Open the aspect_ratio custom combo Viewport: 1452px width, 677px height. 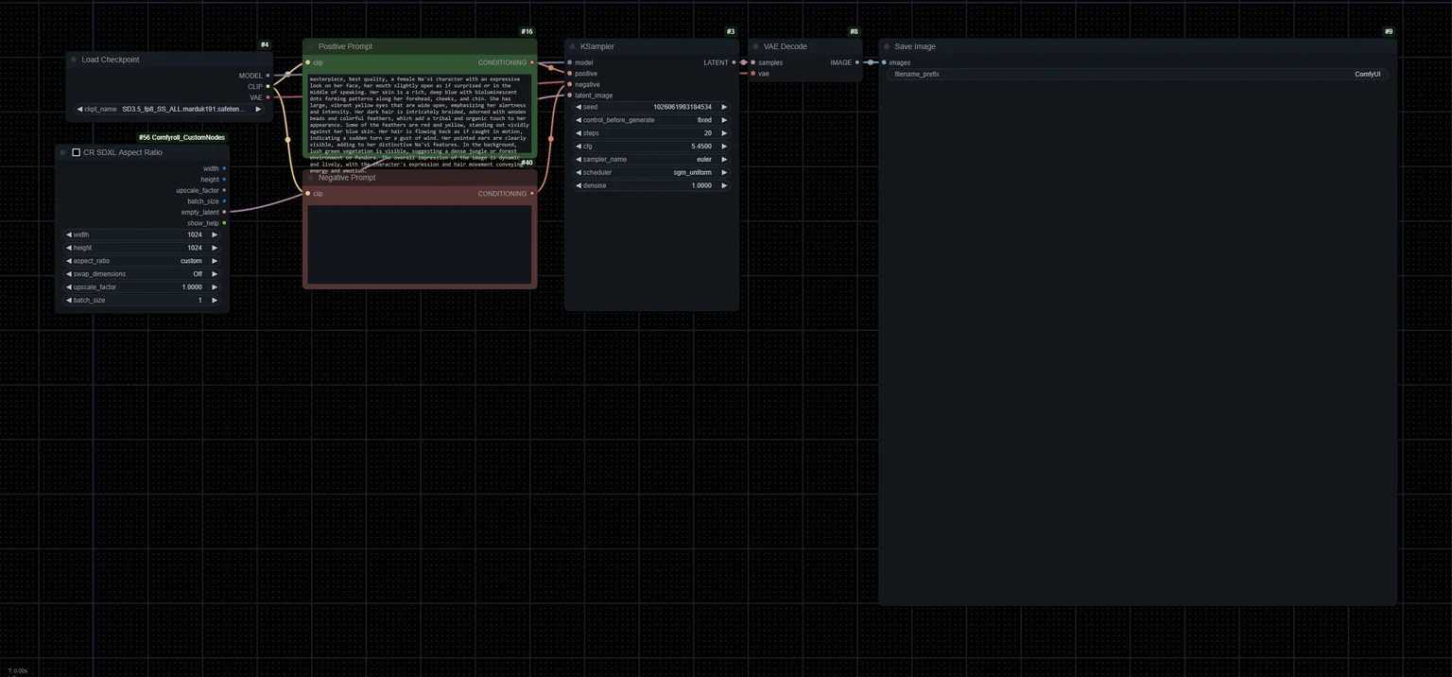[142, 261]
